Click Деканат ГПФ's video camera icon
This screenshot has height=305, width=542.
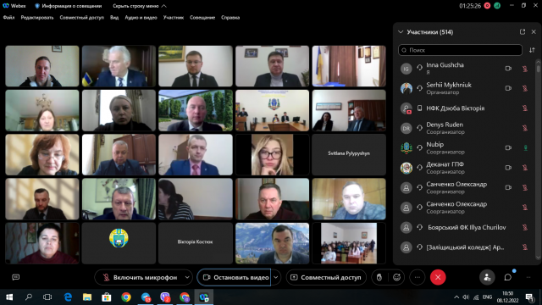tap(508, 168)
